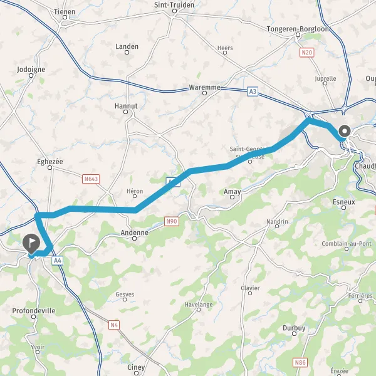Click the N4 road badge

point(113,325)
